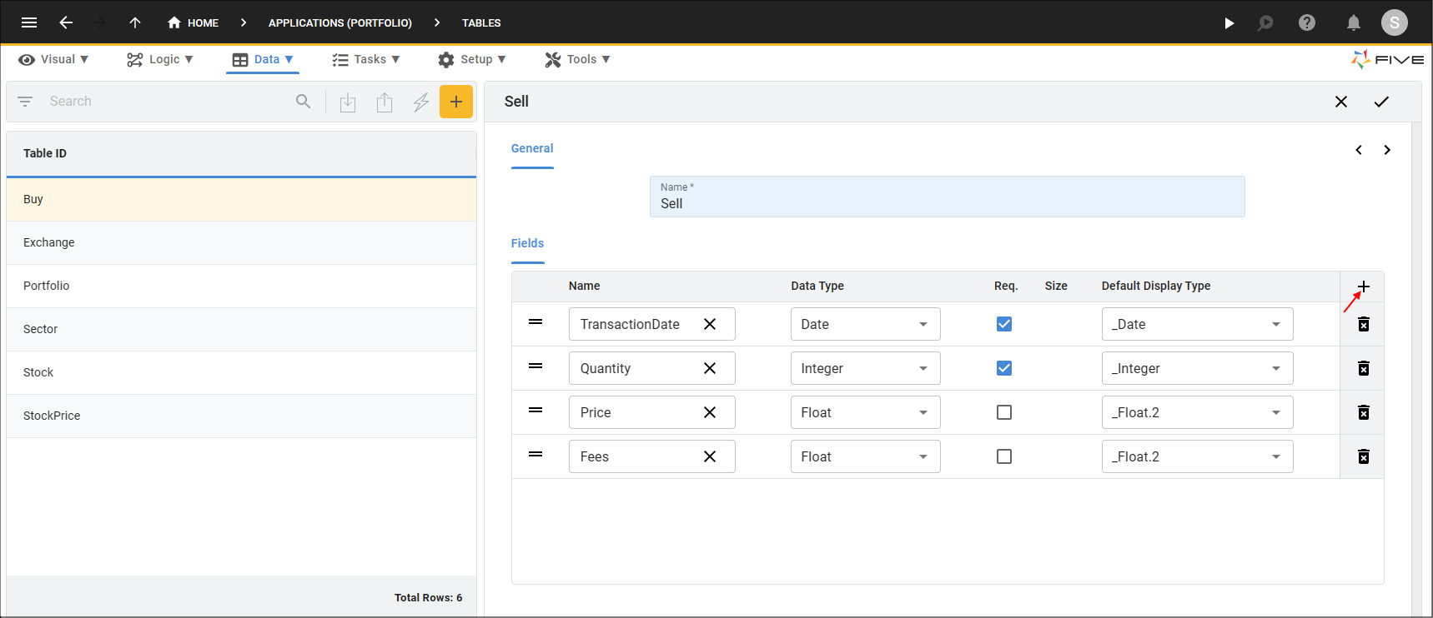Open Data Type dropdown for Fees
This screenshot has width=1433, height=618.
pyautogui.click(x=866, y=456)
